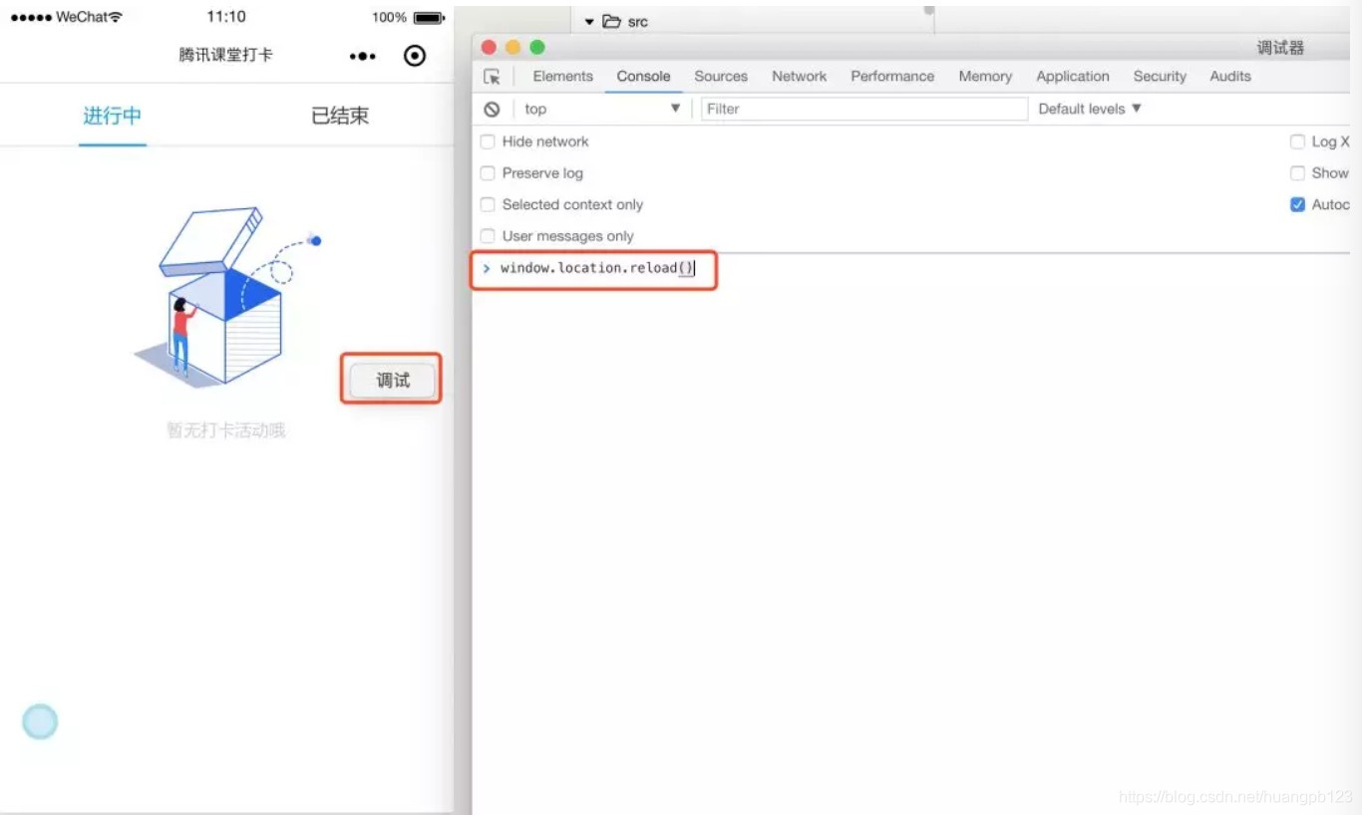Click the console prompt chevron

(487, 269)
